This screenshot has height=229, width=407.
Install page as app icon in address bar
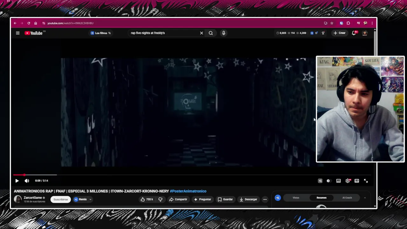[x=325, y=23]
